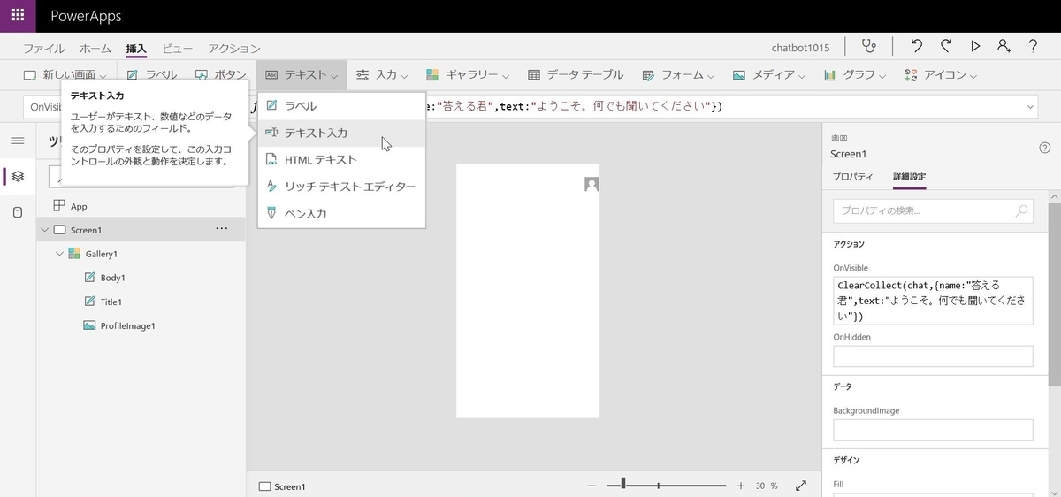Screen dimensions: 1061x497
Task: Insert a ラベル from the toolbar
Action: pyautogui.click(x=150, y=75)
